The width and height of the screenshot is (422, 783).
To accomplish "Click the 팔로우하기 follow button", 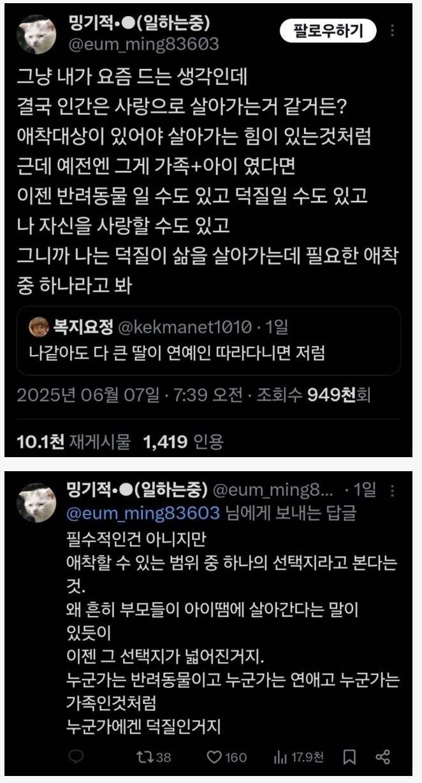I will click(x=328, y=29).
